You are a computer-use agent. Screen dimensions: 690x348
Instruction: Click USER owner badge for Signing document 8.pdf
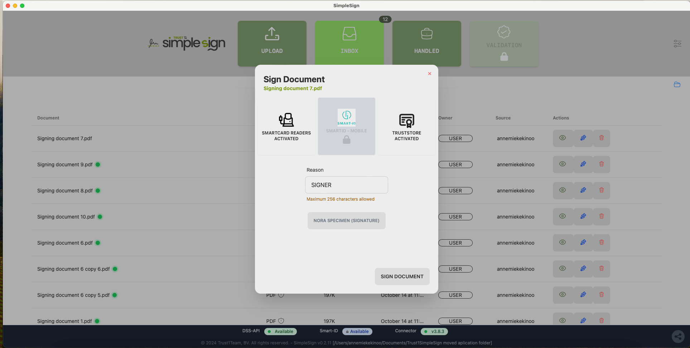(x=455, y=191)
